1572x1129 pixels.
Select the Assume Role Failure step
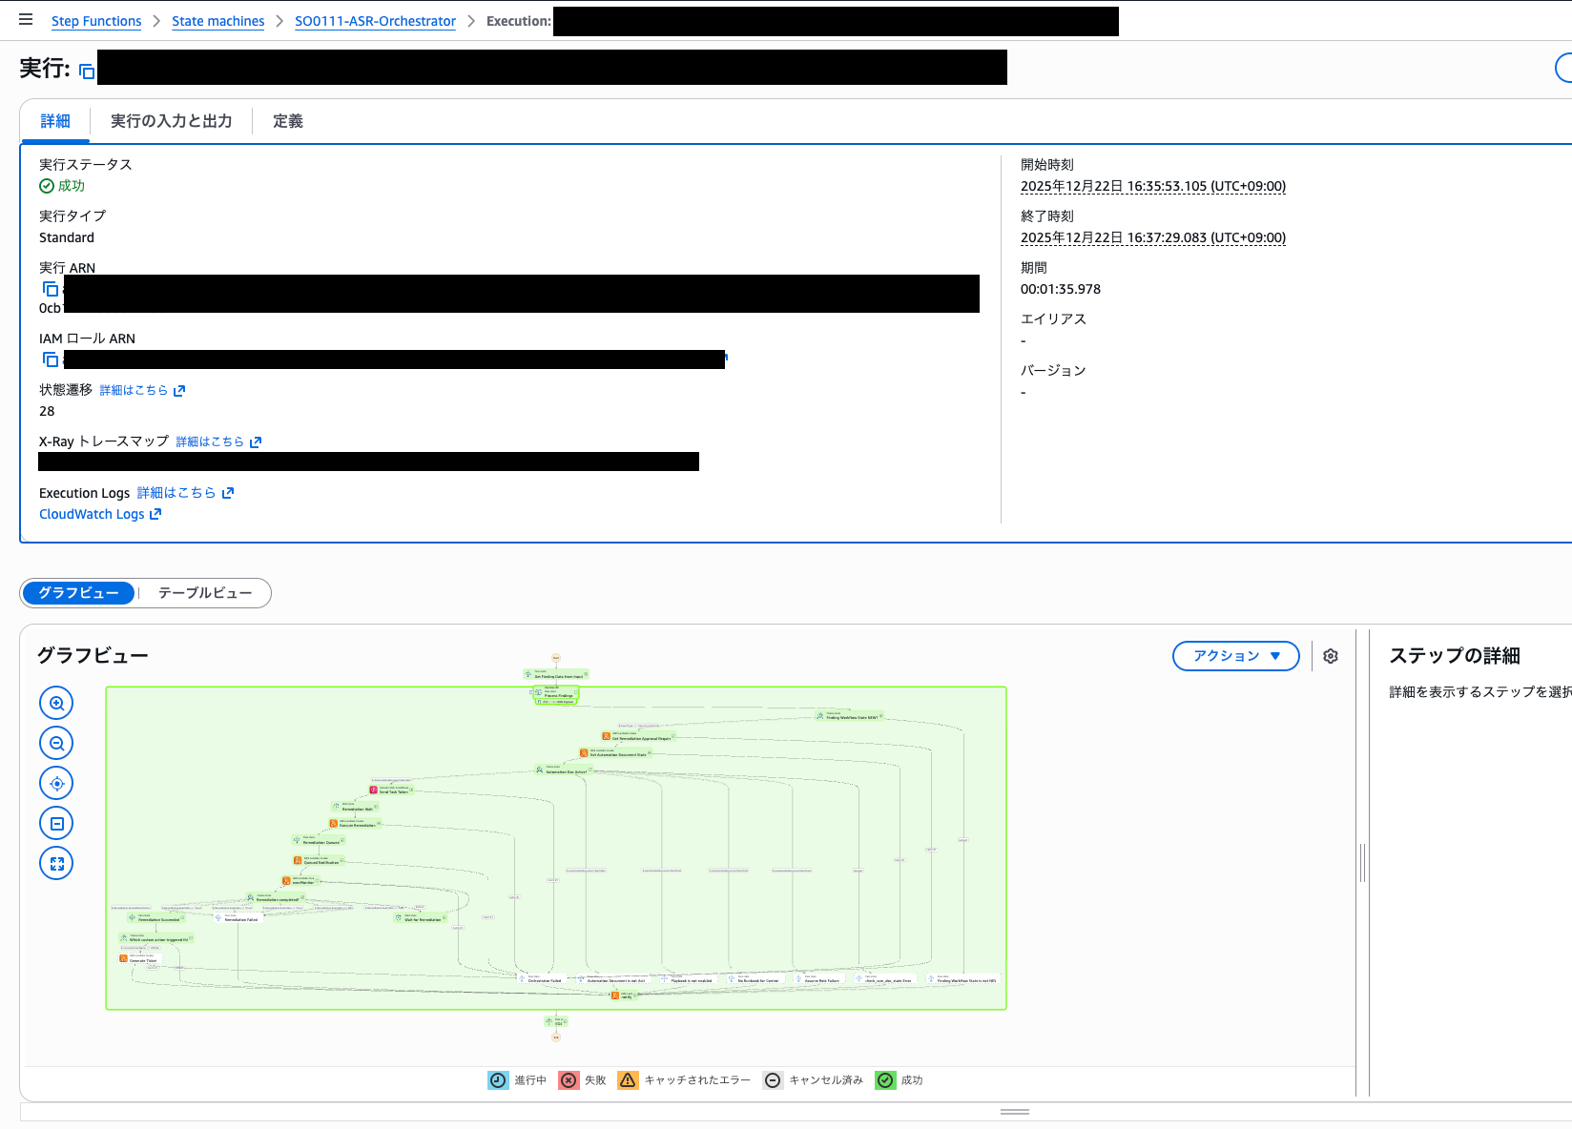[x=818, y=979]
